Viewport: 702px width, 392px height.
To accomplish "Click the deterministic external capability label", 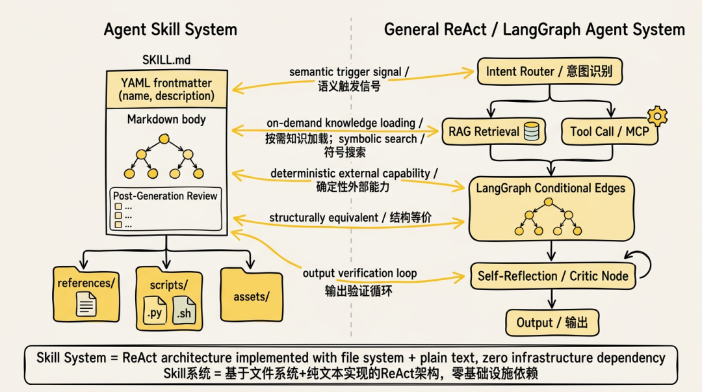I will pyautogui.click(x=354, y=174).
